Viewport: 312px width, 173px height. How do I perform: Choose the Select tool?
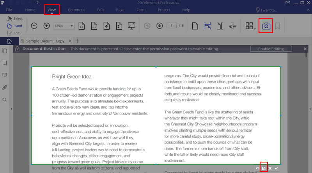pos(15,18)
